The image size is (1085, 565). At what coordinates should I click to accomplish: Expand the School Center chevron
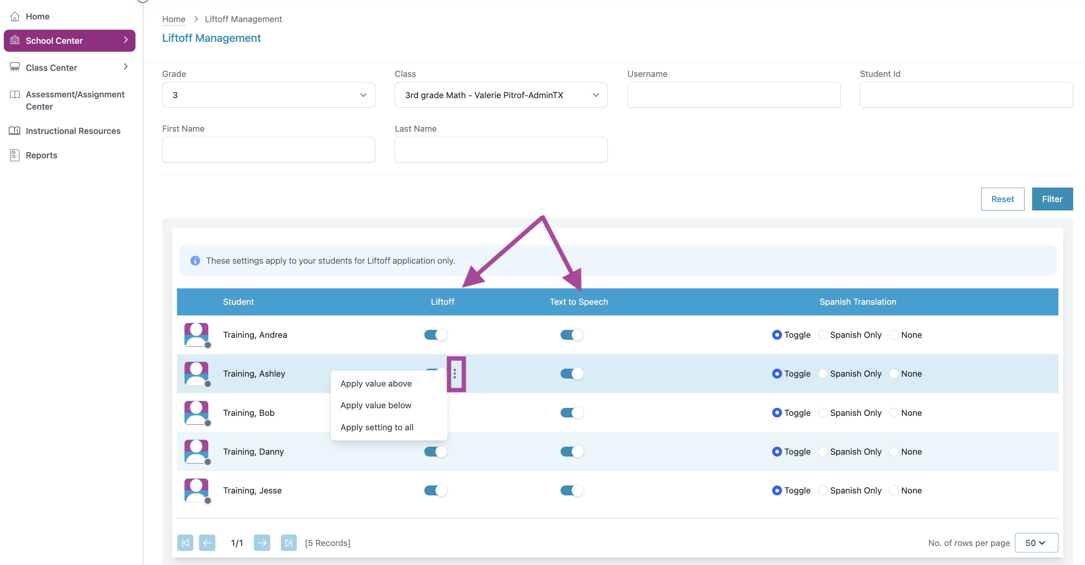point(126,40)
